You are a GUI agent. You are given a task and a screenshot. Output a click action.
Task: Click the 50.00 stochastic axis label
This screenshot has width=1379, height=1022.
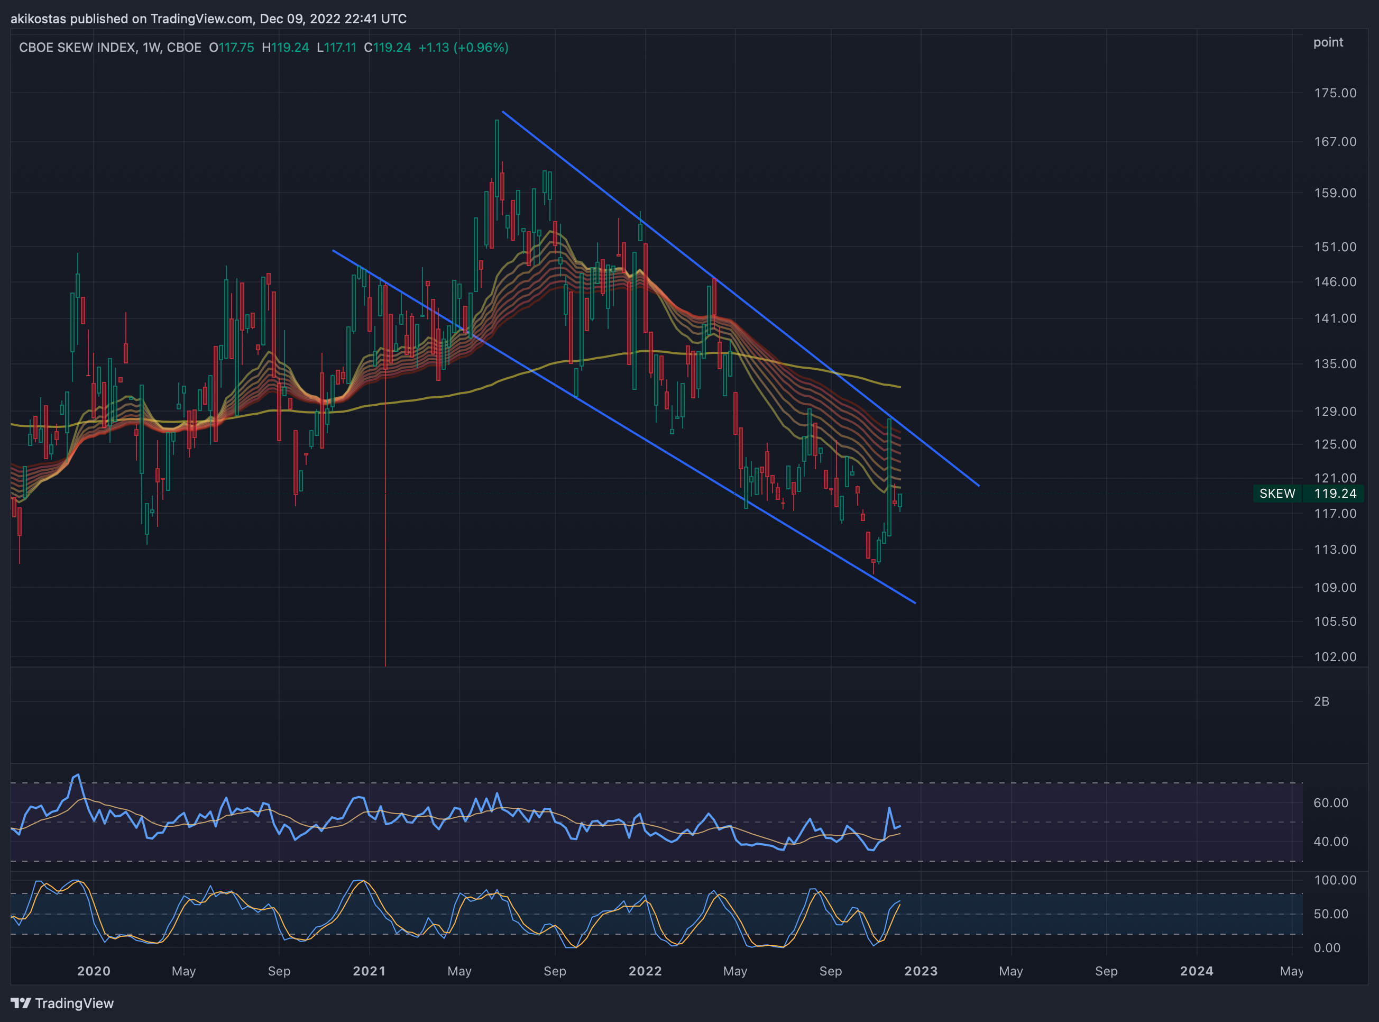pos(1331,914)
